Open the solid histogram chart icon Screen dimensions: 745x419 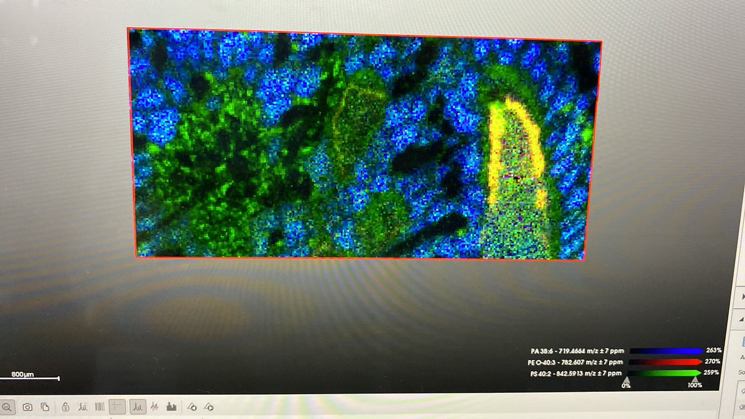click(x=171, y=407)
